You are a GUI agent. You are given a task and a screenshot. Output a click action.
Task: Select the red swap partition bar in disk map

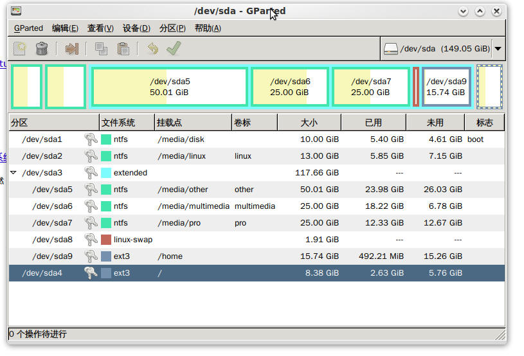pos(416,87)
